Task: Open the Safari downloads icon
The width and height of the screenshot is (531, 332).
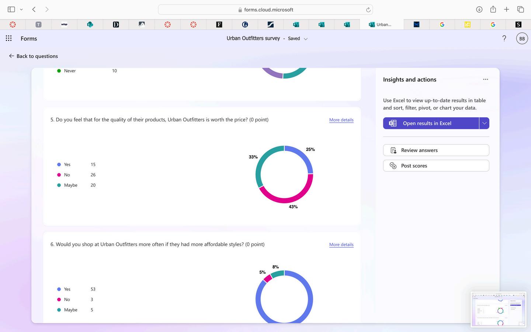Action: click(x=479, y=10)
